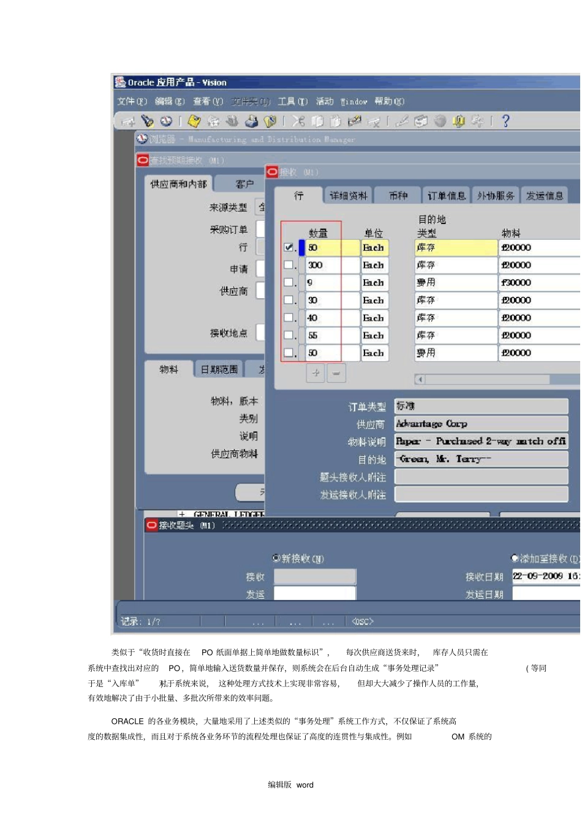The width and height of the screenshot is (582, 825).
Task: Click the New record toolbar icon
Action: coord(128,121)
